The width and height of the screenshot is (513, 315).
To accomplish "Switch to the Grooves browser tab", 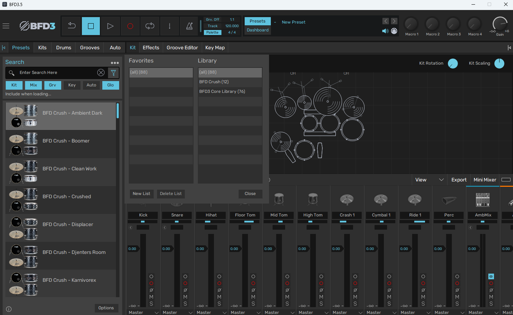I will pyautogui.click(x=90, y=47).
